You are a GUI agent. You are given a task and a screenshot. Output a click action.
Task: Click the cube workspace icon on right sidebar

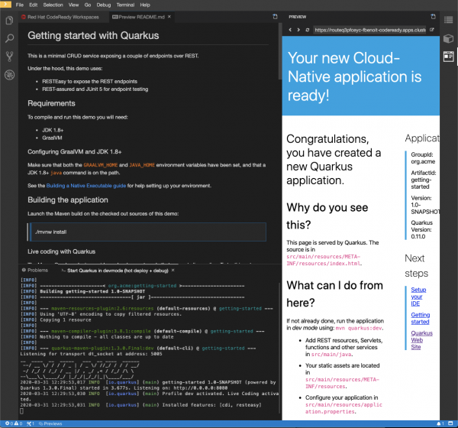point(449,38)
